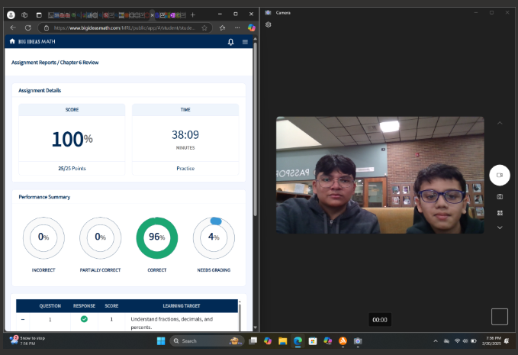This screenshot has width=518, height=355.
Task: Open Microsoft Store from the taskbar
Action: (313, 340)
